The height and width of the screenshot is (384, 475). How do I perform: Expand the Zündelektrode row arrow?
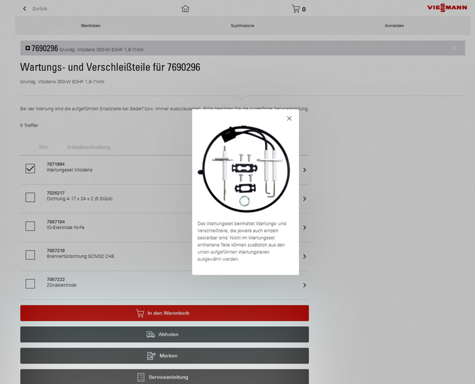coord(305,285)
